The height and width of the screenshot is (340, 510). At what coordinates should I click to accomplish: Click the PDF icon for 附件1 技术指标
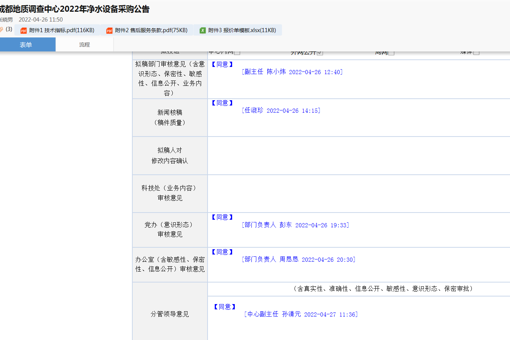(23, 31)
